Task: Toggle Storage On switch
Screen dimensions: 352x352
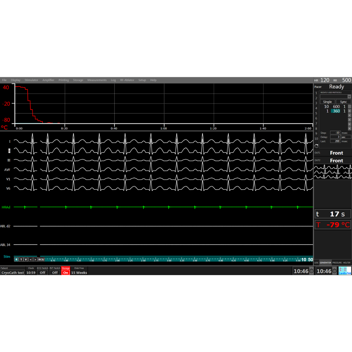Action: click(66, 272)
